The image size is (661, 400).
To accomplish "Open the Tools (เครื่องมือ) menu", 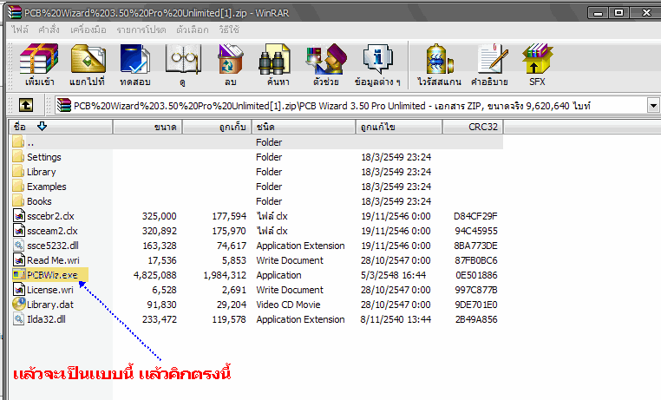I will [88, 30].
